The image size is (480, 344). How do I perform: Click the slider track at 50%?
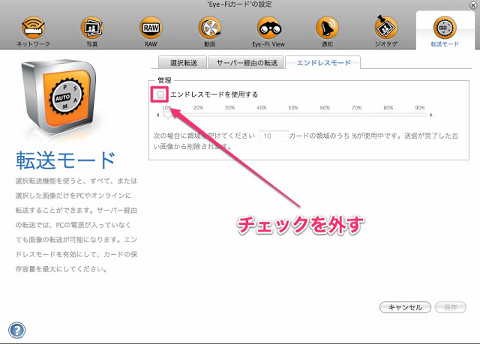(x=293, y=115)
